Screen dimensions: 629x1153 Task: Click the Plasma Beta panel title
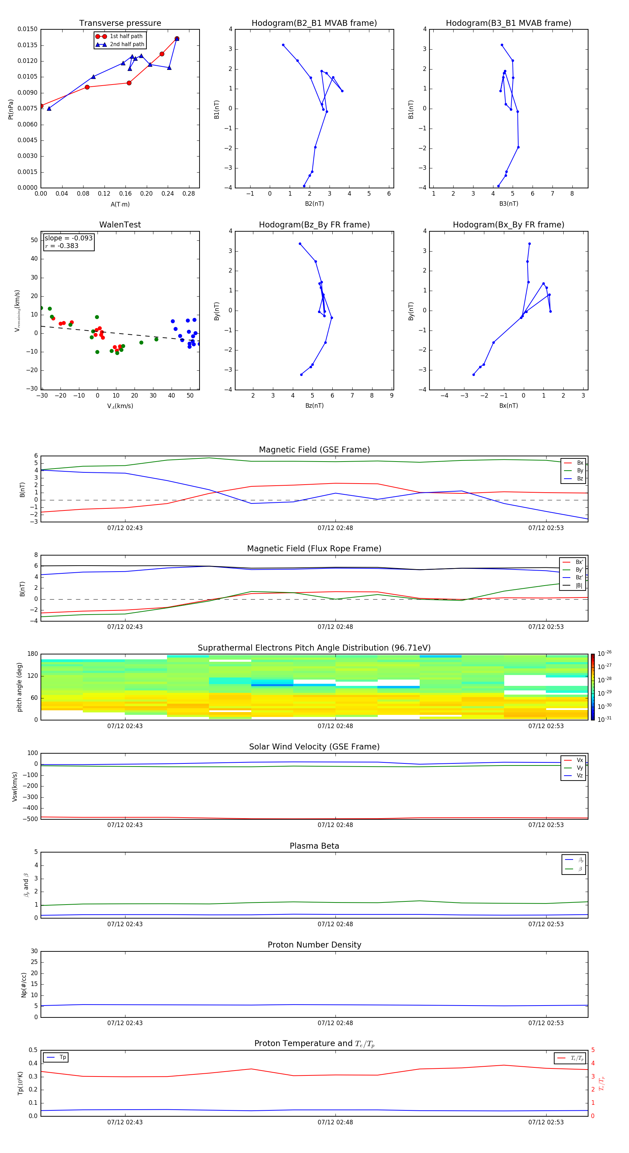314,846
